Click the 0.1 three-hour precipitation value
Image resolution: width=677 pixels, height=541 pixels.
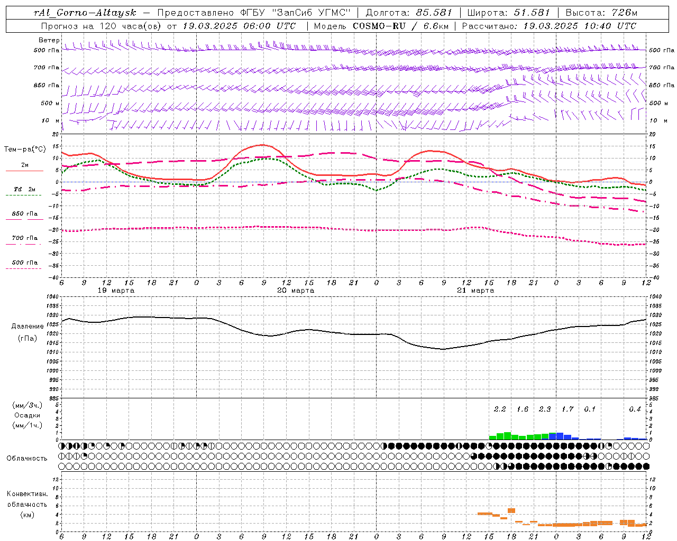tap(590, 409)
